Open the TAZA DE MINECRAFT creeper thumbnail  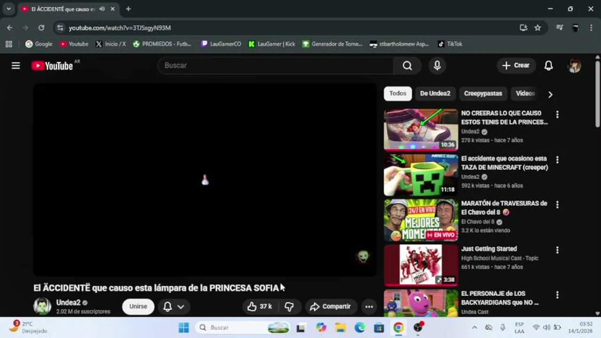coord(421,175)
